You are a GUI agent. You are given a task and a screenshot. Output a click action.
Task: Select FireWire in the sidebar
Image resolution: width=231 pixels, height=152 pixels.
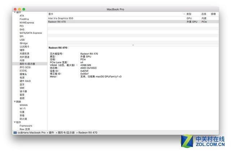(x=24, y=19)
